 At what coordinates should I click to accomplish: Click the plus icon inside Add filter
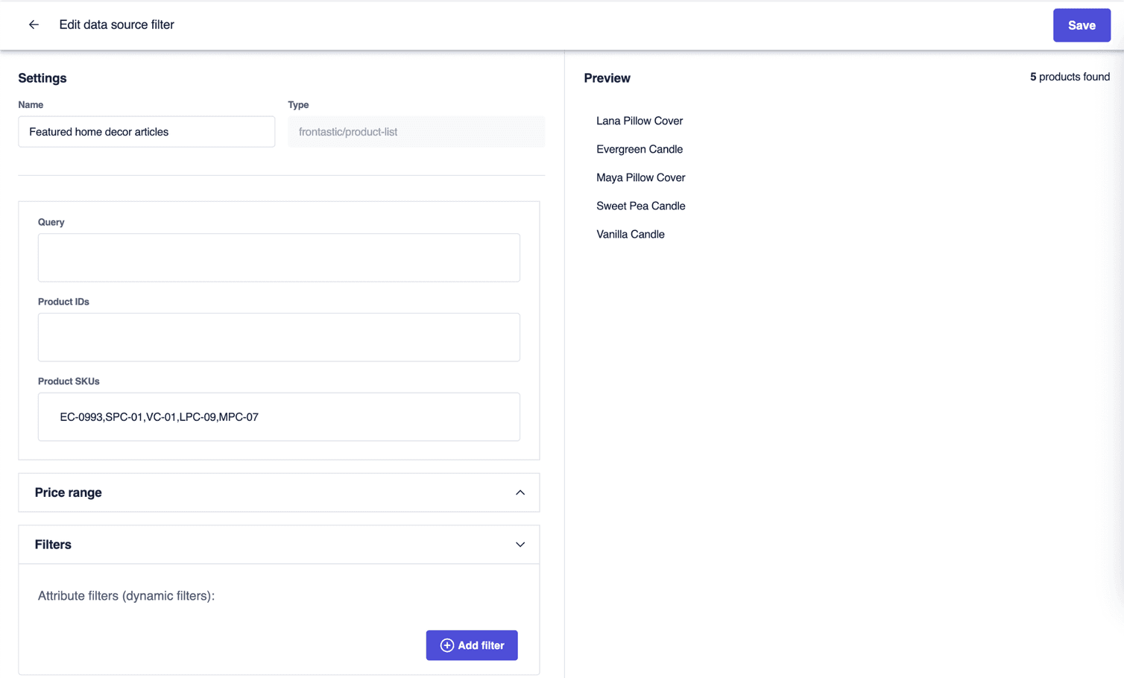tap(446, 645)
